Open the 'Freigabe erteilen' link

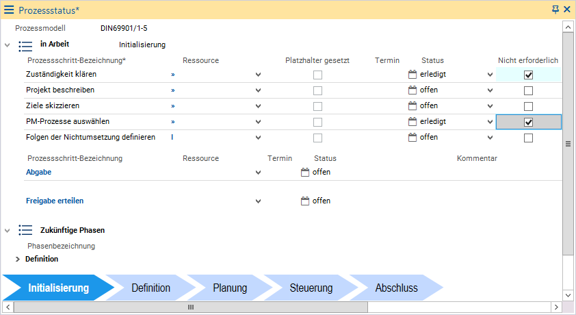(x=55, y=201)
